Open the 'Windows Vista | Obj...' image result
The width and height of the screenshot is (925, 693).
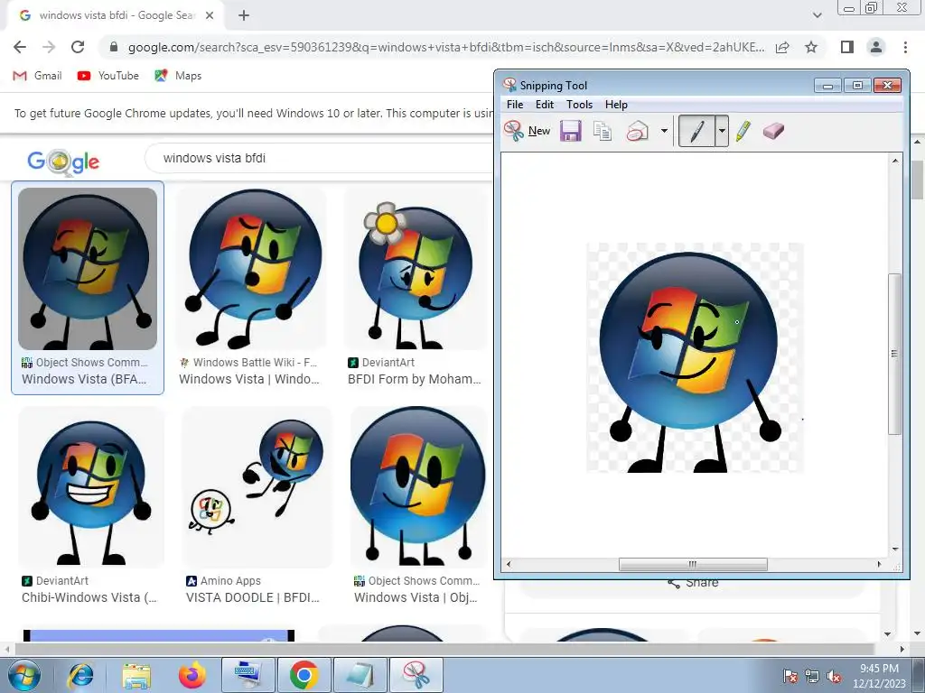419,488
